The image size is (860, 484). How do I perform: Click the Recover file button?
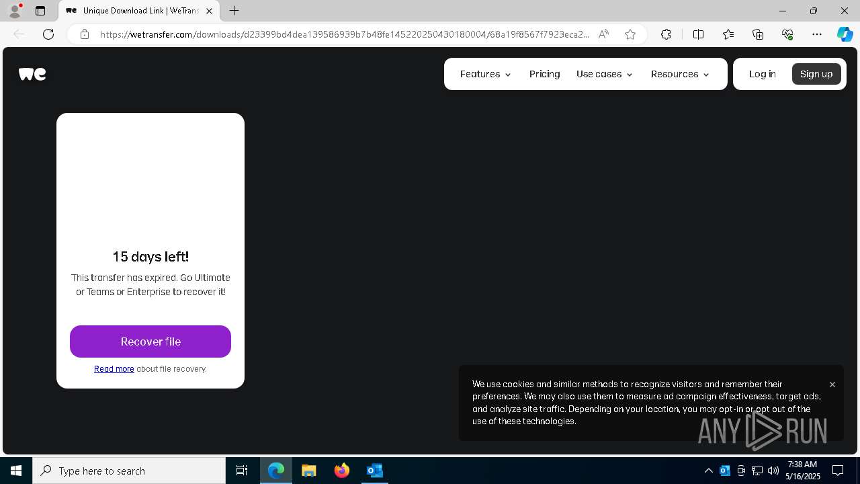click(x=150, y=341)
